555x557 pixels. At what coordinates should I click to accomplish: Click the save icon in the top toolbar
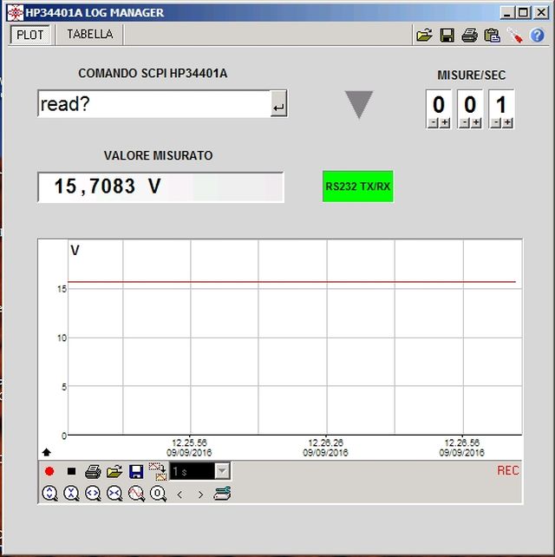point(447,36)
